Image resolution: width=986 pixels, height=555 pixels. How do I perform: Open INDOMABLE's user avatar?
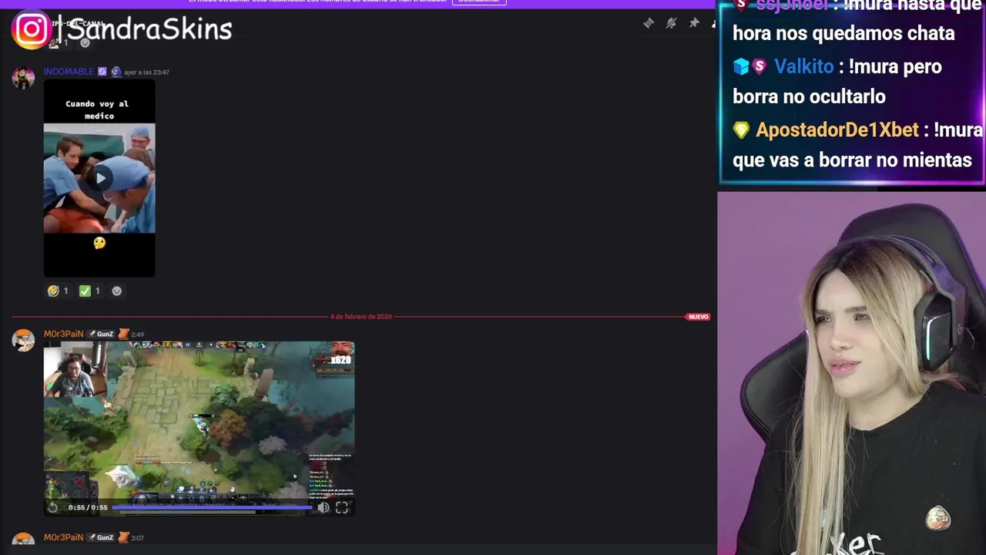pos(23,78)
